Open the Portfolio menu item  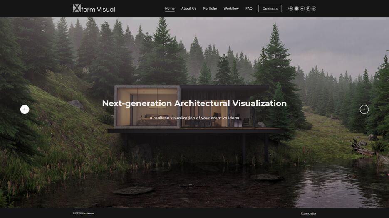tap(210, 8)
